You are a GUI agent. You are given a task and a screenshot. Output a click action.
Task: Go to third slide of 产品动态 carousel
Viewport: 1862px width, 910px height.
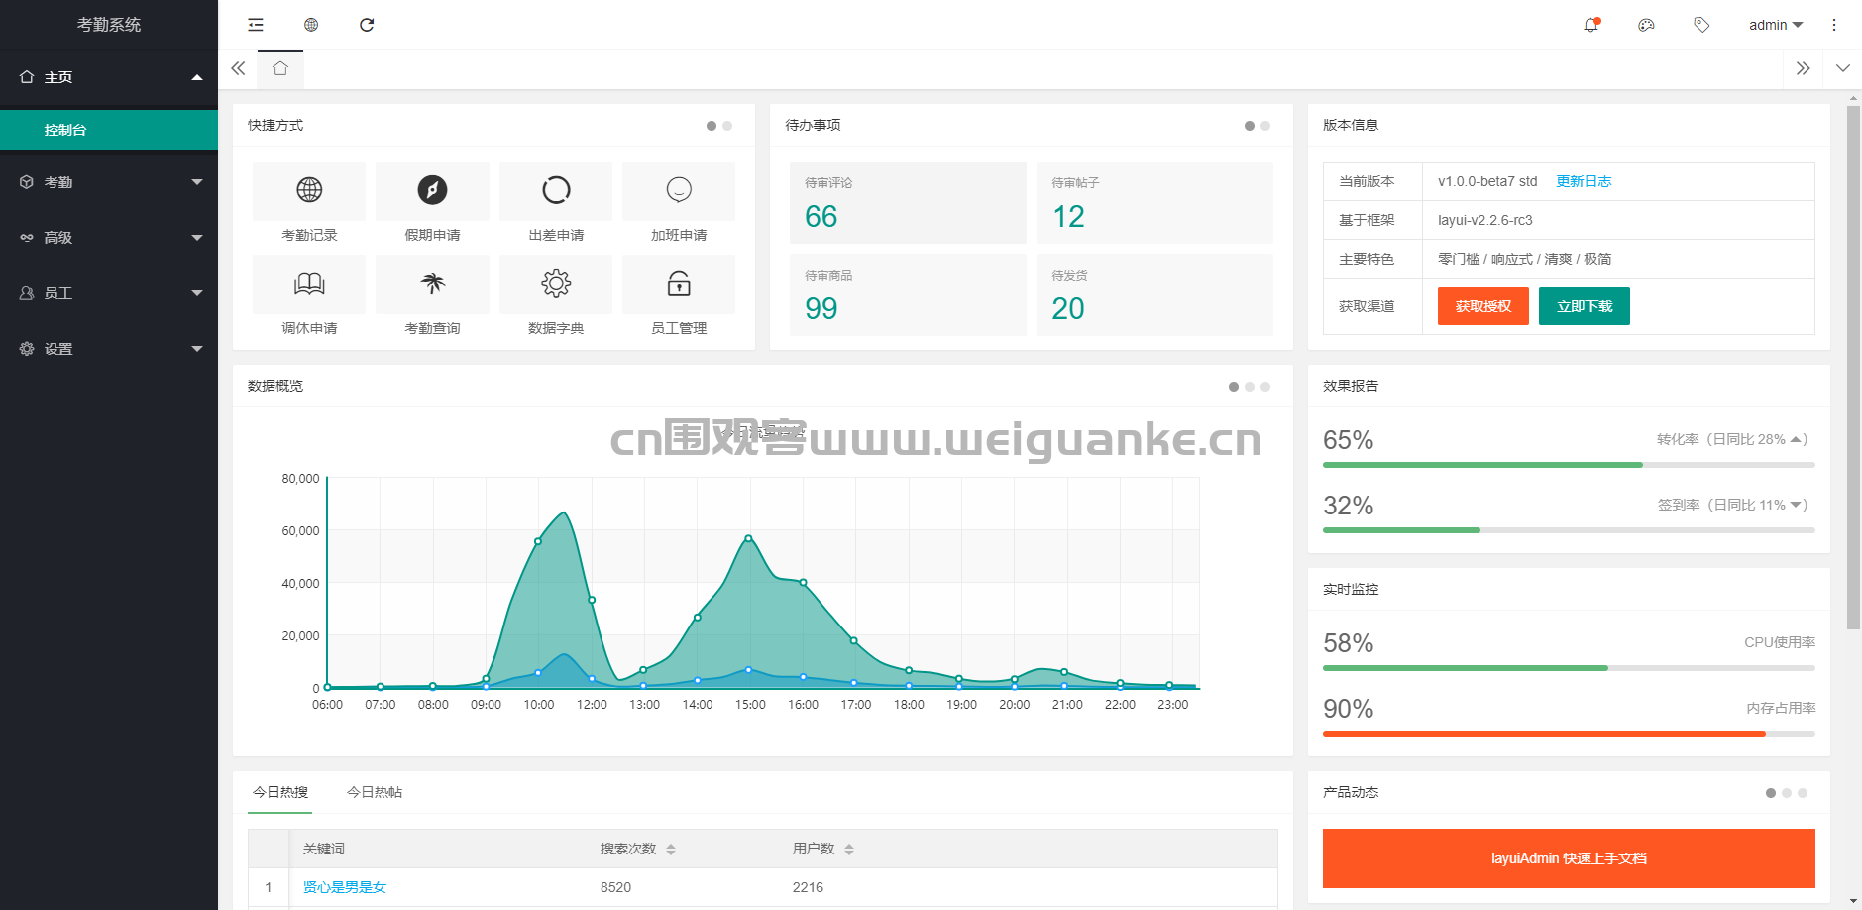click(x=1803, y=793)
